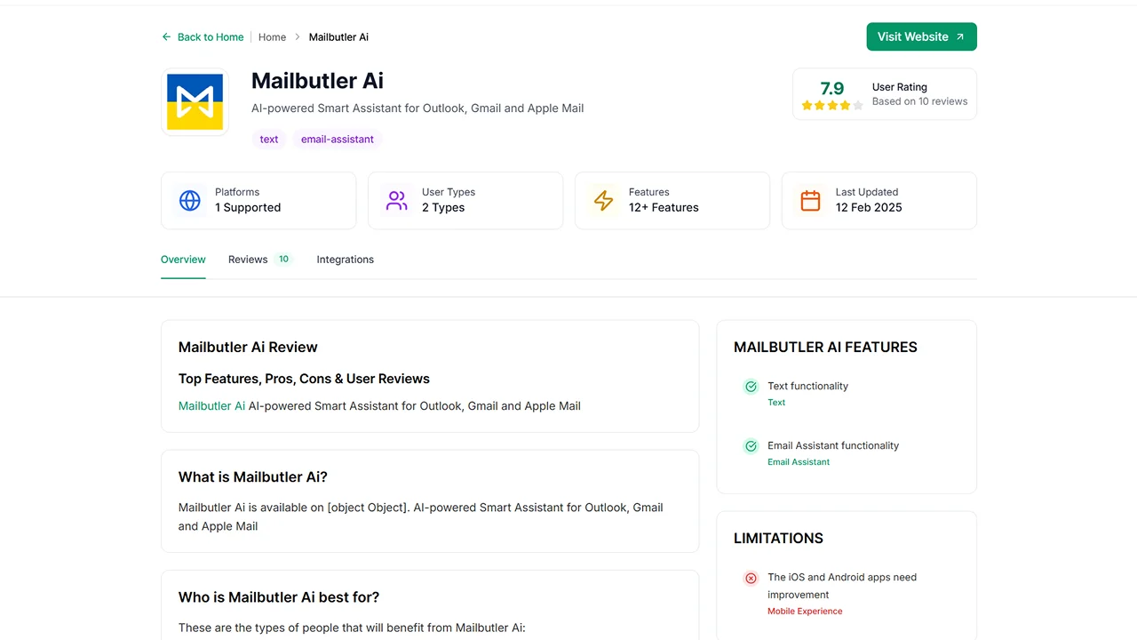1137x640 pixels.
Task: Click the globe icon beside Platforms
Action: pyautogui.click(x=190, y=201)
